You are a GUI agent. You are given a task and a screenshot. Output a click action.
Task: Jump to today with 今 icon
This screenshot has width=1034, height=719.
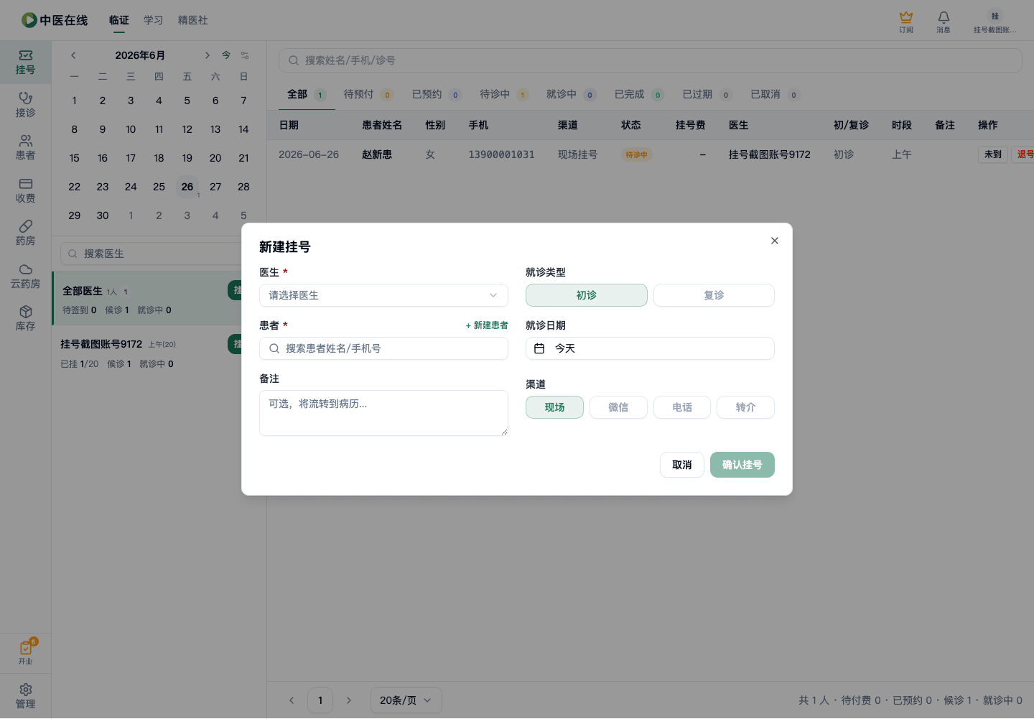[226, 55]
